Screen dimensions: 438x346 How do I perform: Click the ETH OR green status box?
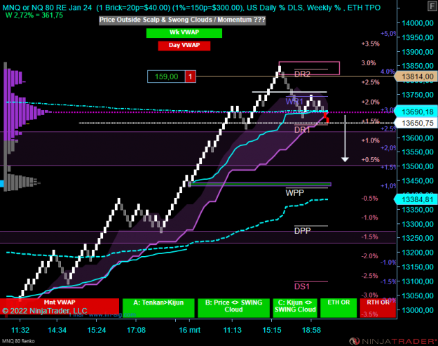pyautogui.click(x=338, y=307)
